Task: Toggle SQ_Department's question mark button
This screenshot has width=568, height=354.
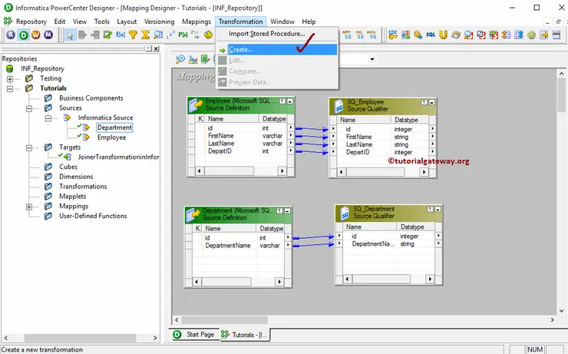Action: point(430,210)
